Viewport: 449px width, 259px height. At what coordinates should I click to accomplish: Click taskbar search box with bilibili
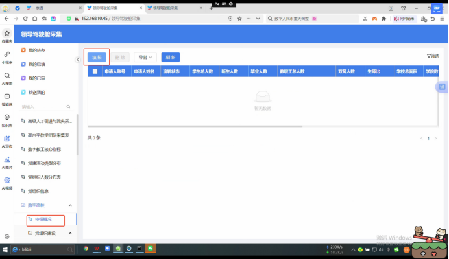pyautogui.click(x=43, y=249)
